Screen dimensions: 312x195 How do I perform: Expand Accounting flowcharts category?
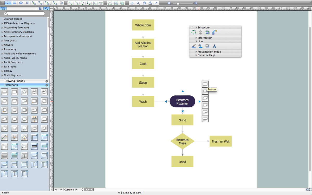[2, 28]
